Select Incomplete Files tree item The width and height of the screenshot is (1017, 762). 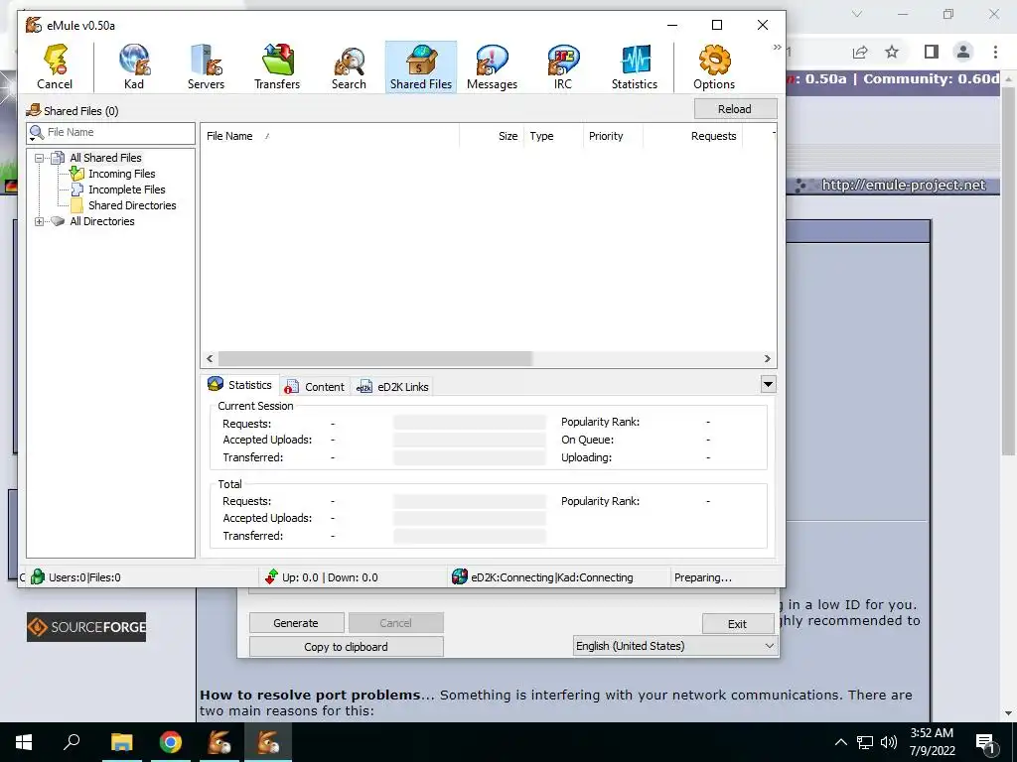point(127,190)
